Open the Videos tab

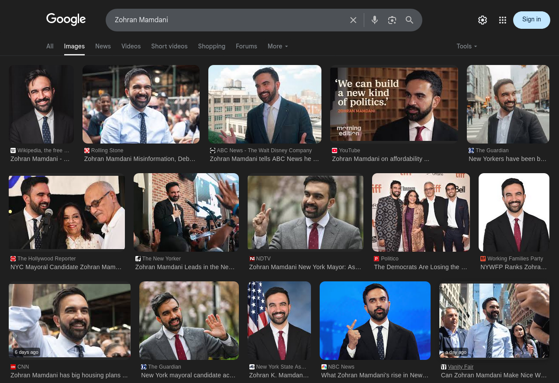[x=131, y=46]
